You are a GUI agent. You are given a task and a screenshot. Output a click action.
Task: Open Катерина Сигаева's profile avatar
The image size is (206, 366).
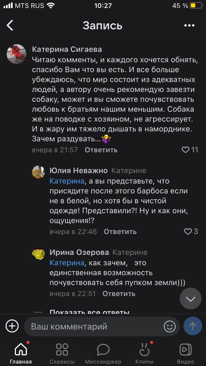pyautogui.click(x=16, y=54)
